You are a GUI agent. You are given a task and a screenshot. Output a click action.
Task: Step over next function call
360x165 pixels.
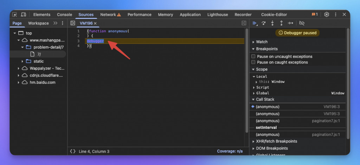[264, 23]
